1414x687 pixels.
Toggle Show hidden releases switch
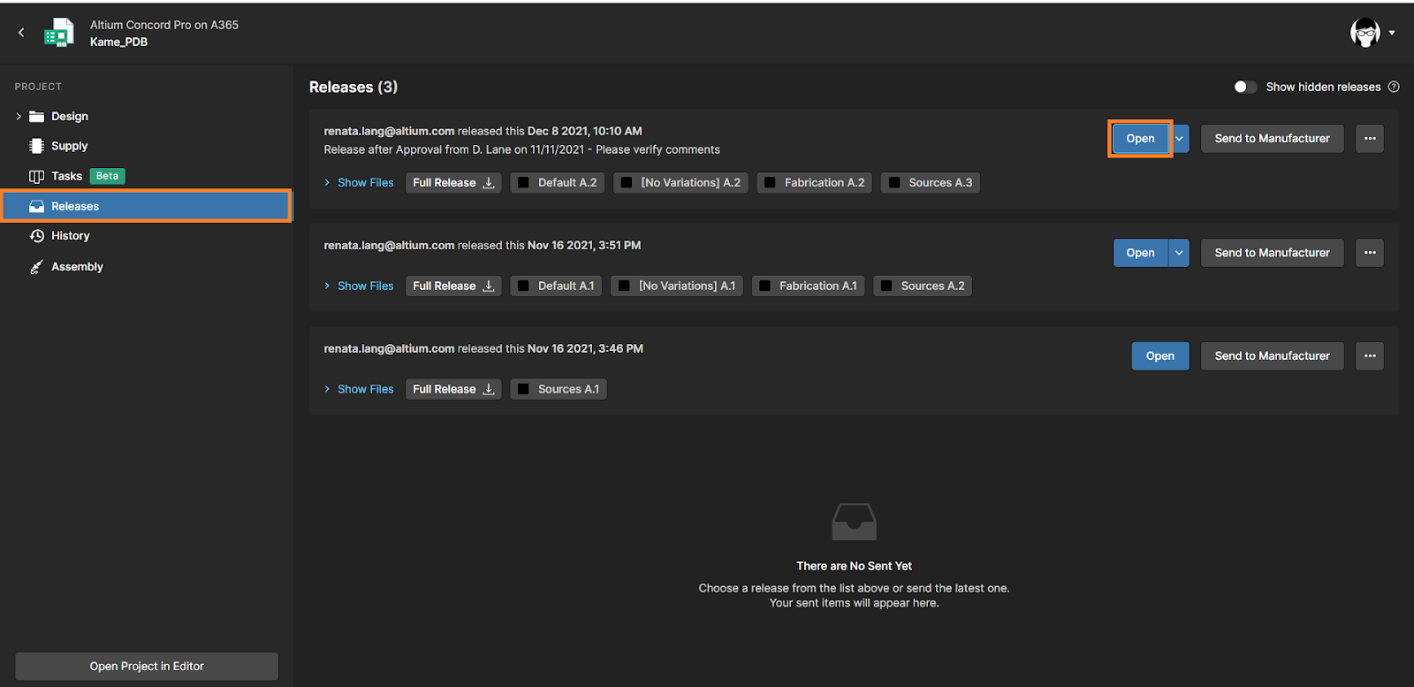tap(1244, 87)
